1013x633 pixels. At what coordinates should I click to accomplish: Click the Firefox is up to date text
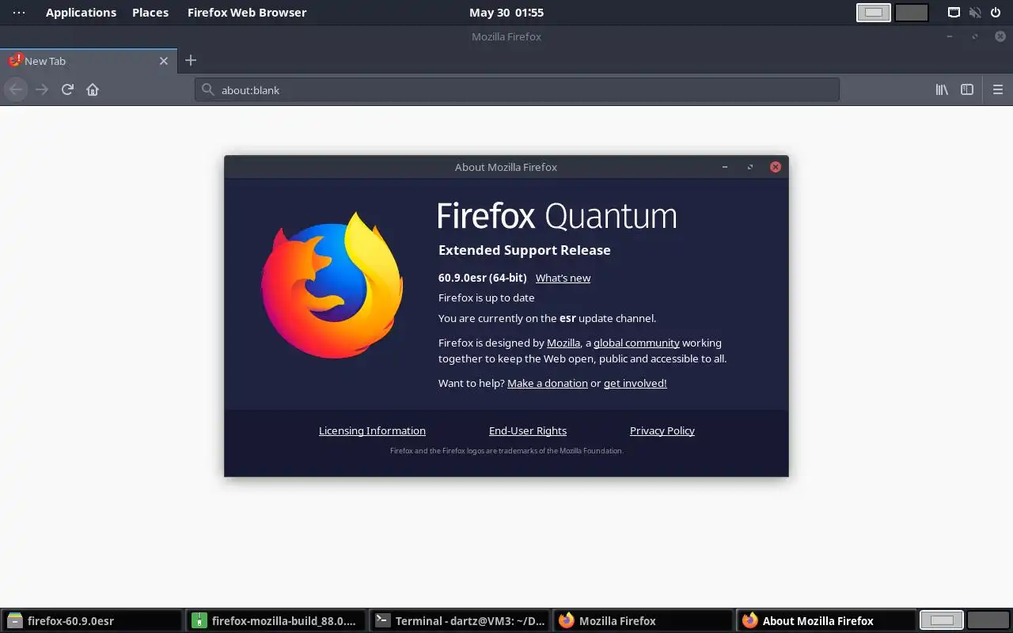click(486, 298)
